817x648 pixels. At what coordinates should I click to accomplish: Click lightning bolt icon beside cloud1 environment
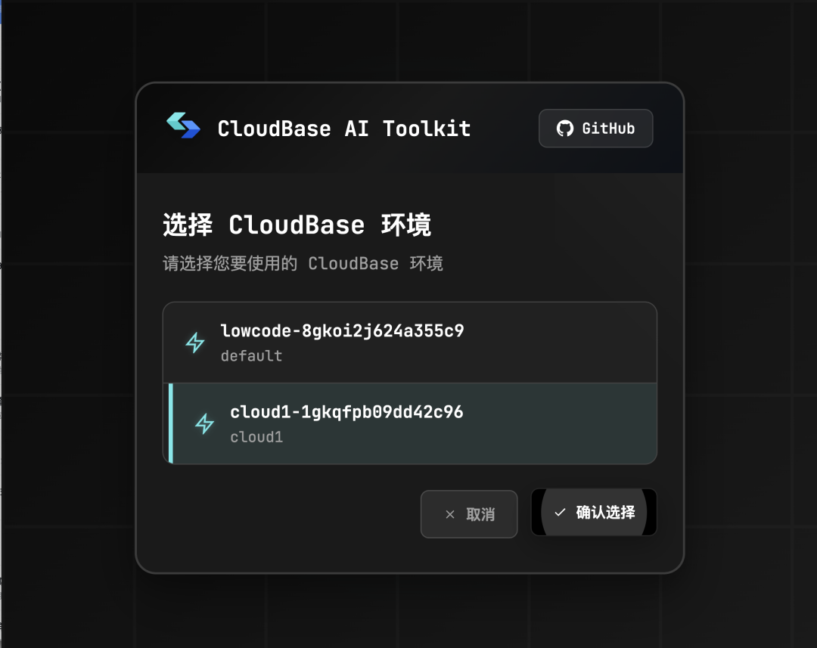pos(205,423)
